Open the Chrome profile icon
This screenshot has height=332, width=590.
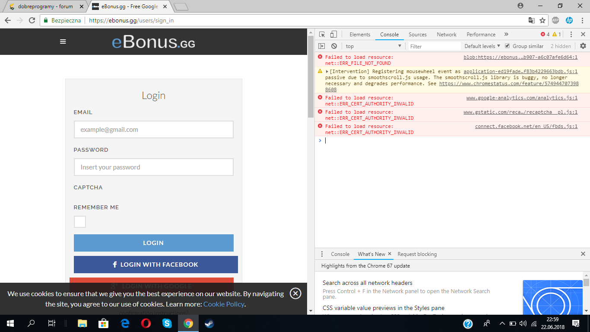tap(520, 6)
